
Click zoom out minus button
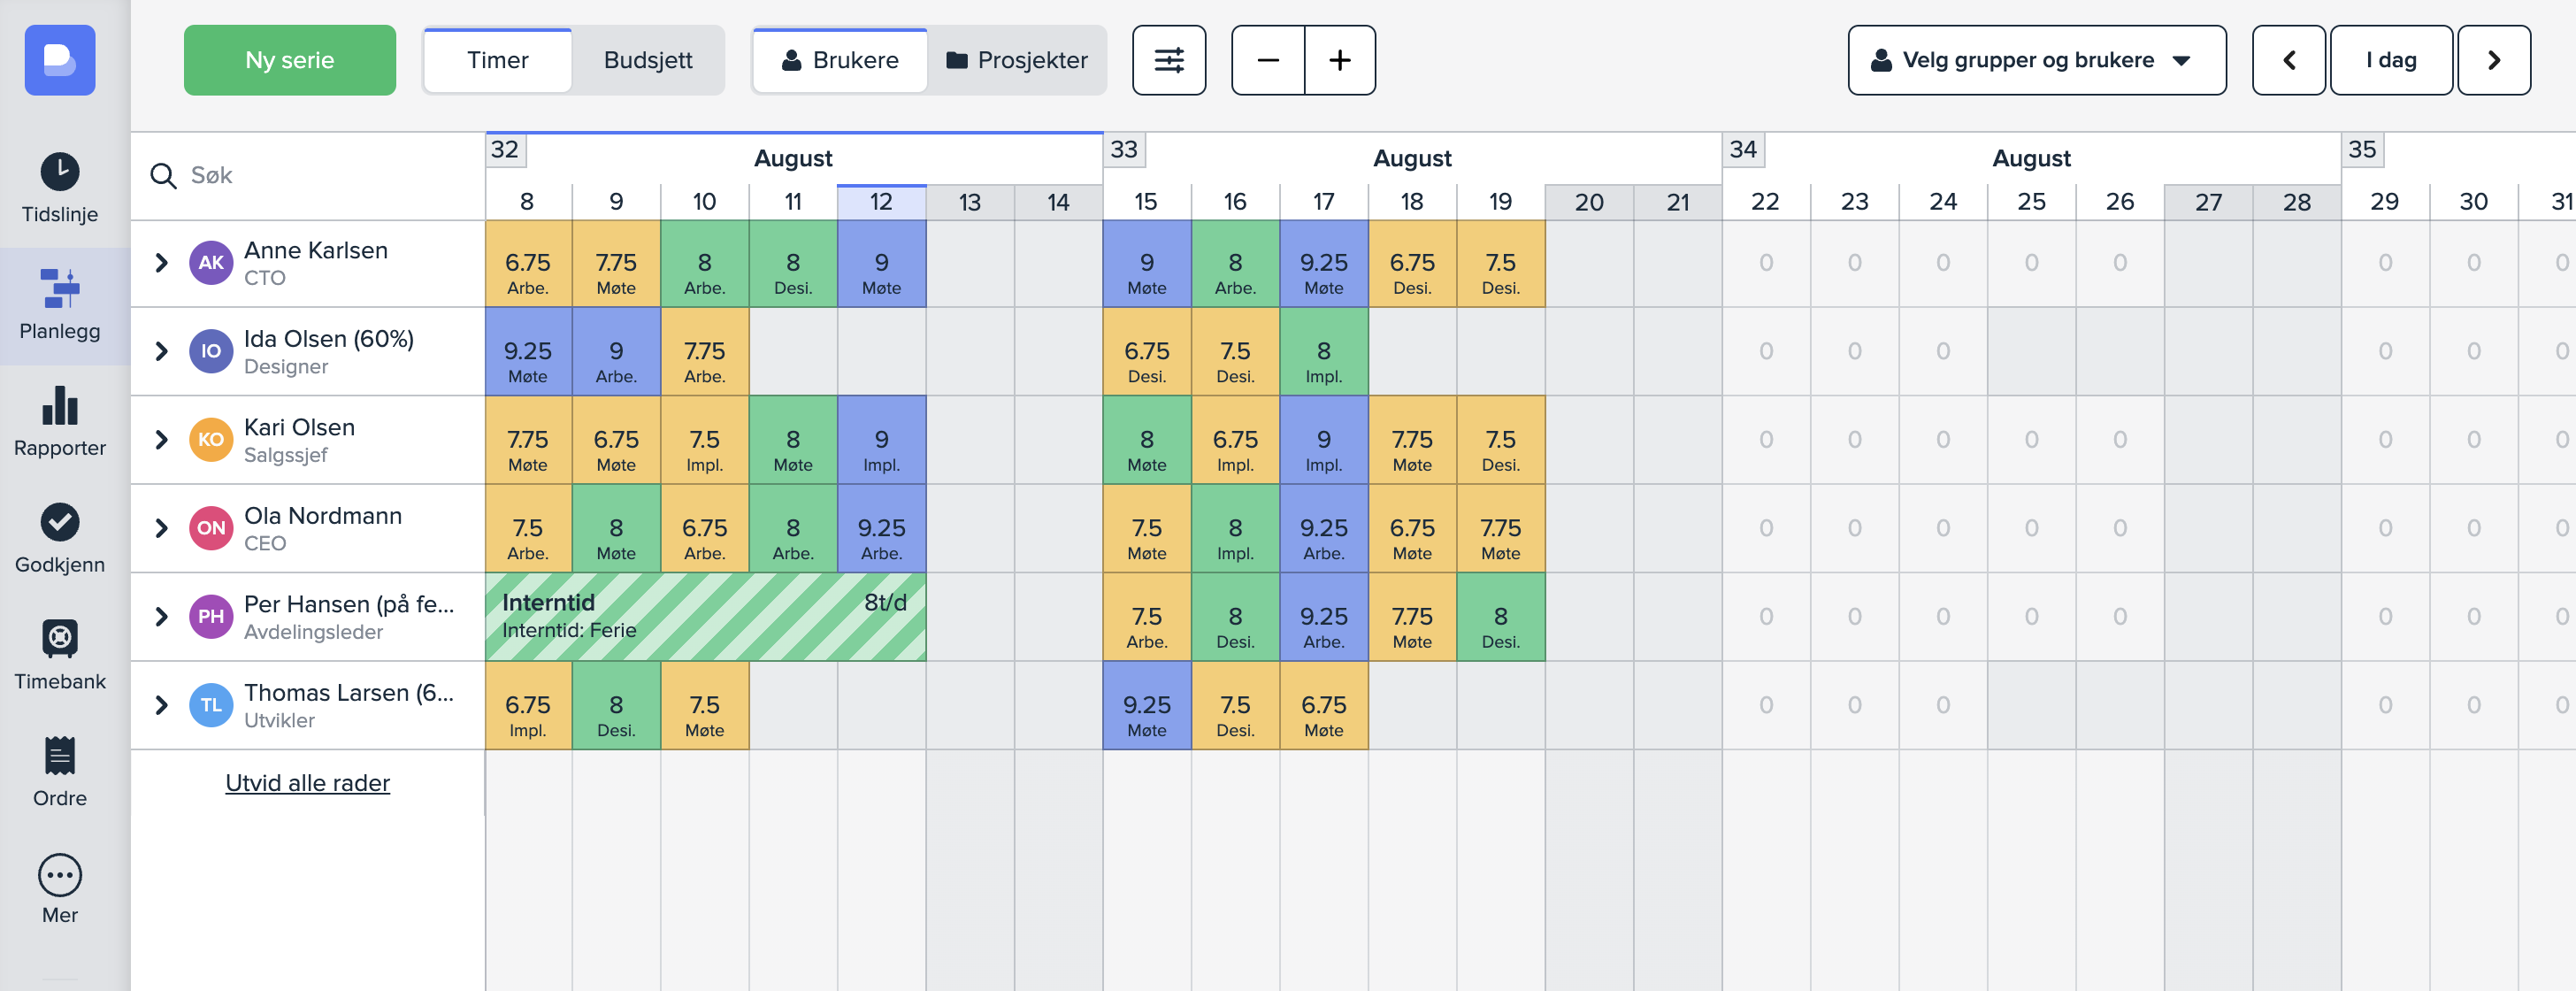(x=1267, y=60)
